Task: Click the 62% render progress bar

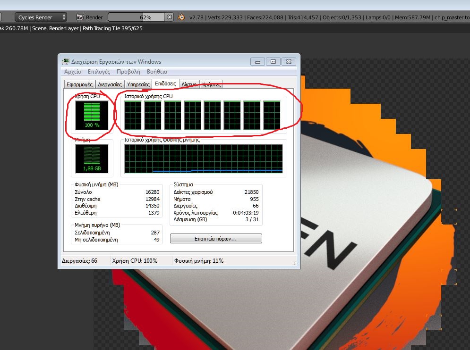Action: pos(136,17)
